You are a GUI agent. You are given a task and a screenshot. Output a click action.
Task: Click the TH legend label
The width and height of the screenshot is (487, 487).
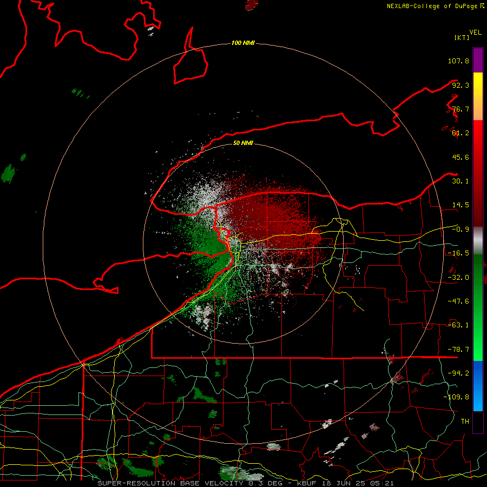coord(465,422)
